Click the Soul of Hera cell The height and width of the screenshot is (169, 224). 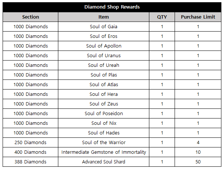104,94
